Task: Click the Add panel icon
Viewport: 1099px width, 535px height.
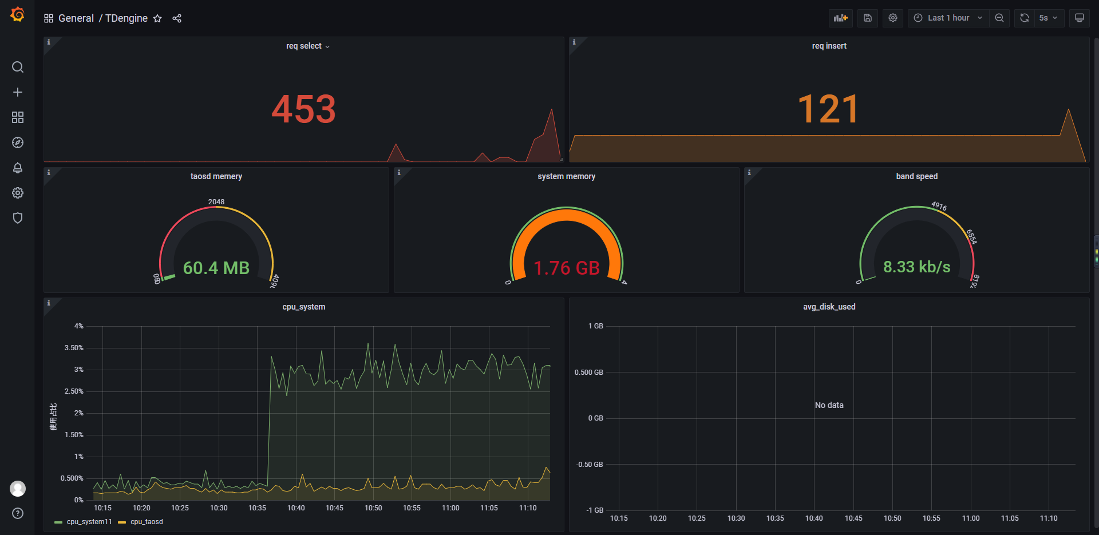Action: point(841,18)
